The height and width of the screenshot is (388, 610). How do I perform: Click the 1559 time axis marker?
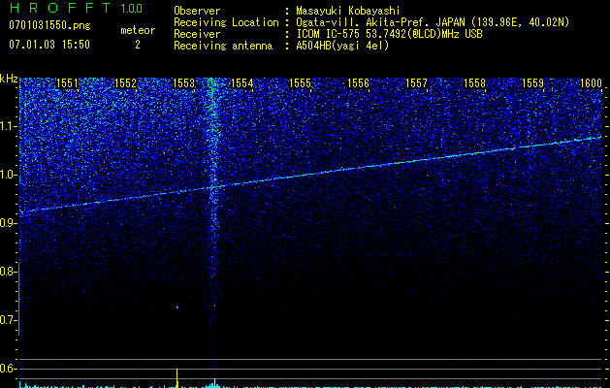(x=533, y=82)
